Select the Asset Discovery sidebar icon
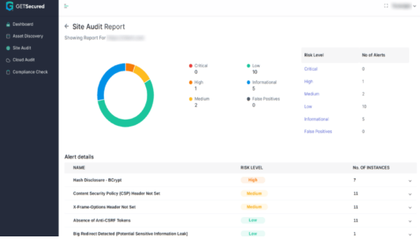The height and width of the screenshot is (242, 420). [8, 36]
